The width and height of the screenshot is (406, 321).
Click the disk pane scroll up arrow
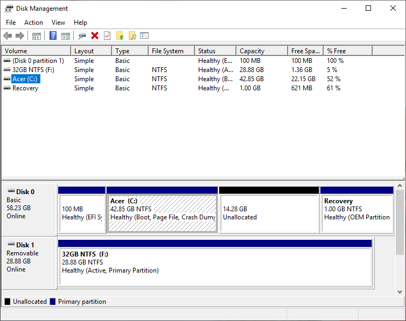[400, 186]
